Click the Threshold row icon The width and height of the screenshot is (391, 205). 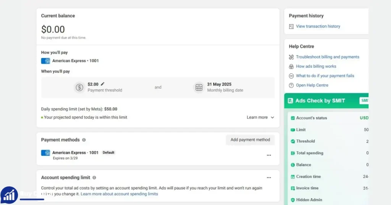click(x=293, y=141)
